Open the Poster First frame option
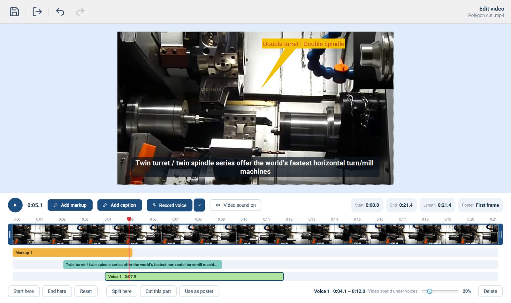 point(480,205)
